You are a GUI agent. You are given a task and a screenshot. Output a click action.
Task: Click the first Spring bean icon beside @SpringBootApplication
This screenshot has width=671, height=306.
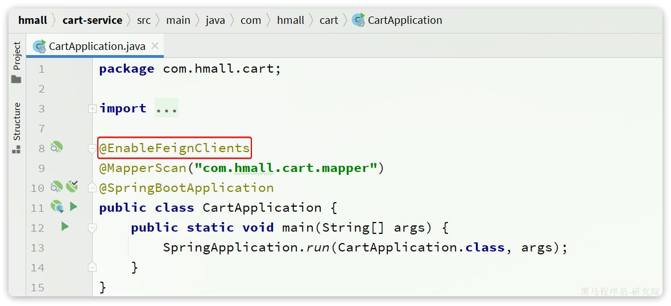click(x=56, y=187)
